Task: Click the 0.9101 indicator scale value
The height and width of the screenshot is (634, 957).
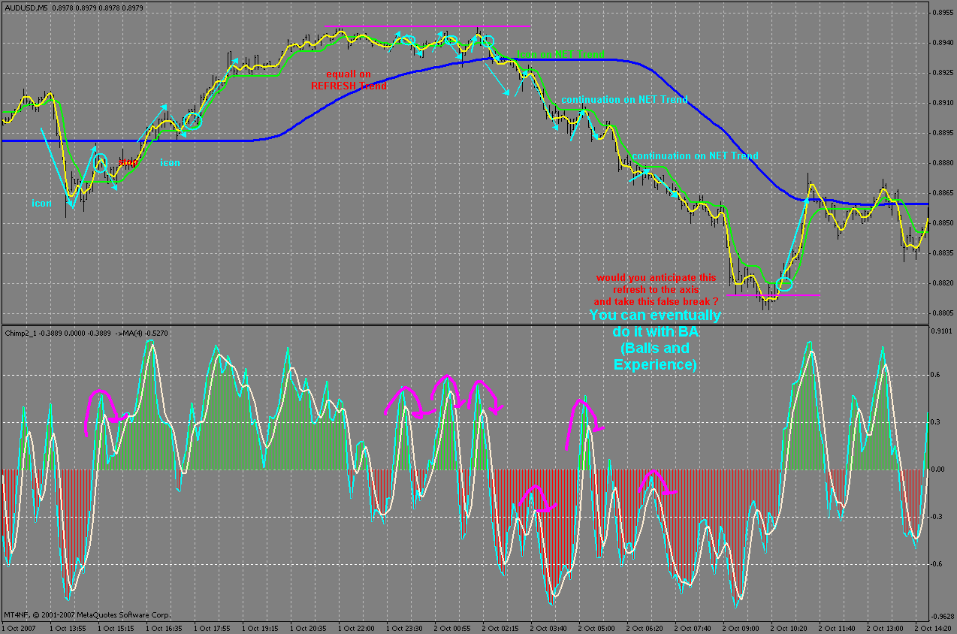Action: [943, 331]
